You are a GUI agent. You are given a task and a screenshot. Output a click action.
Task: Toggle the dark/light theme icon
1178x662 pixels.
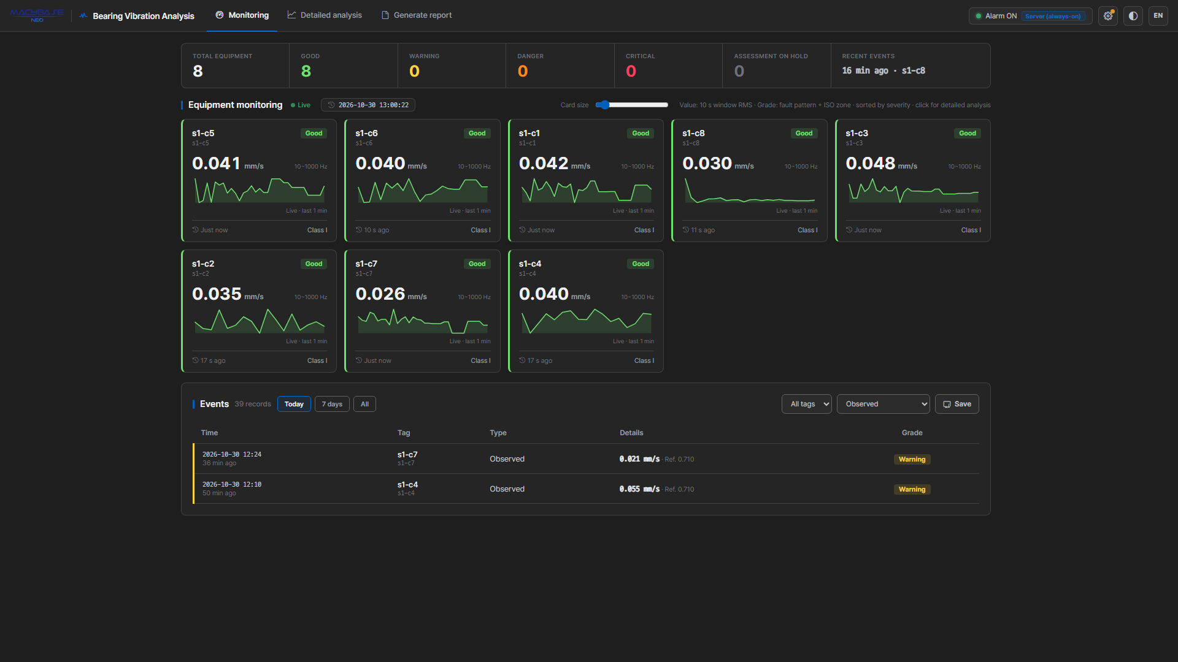point(1133,16)
